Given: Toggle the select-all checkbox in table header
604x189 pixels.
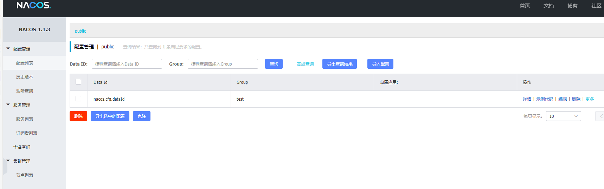Looking at the screenshot, I should [x=78, y=82].
